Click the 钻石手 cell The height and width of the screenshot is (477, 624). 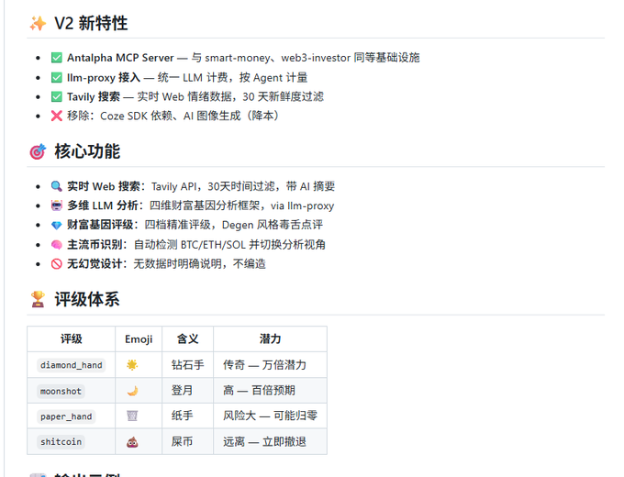tap(188, 365)
